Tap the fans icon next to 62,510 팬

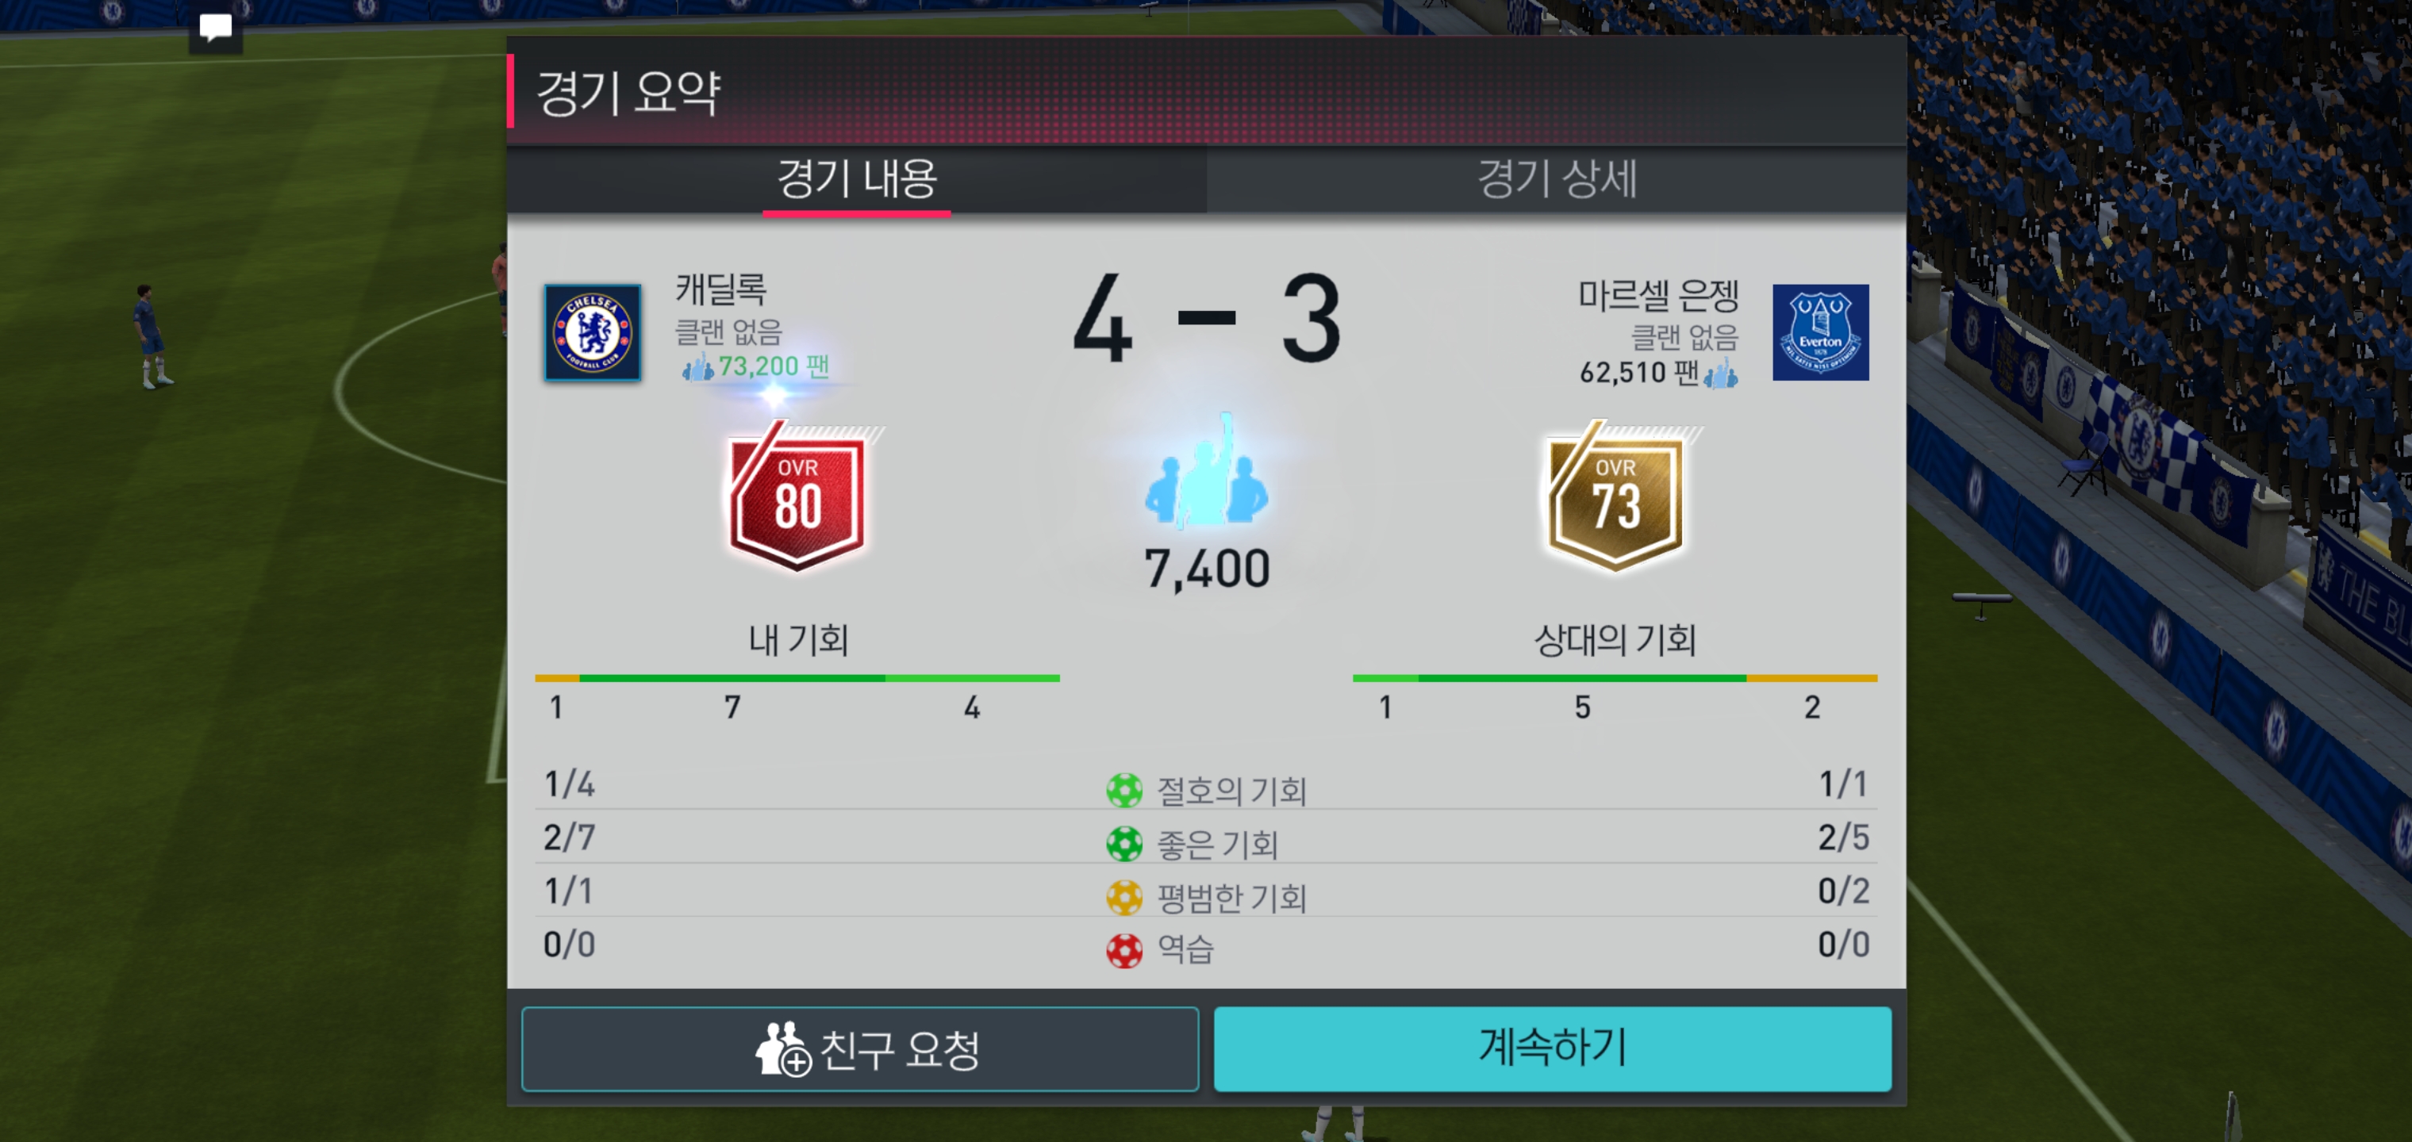point(1721,374)
